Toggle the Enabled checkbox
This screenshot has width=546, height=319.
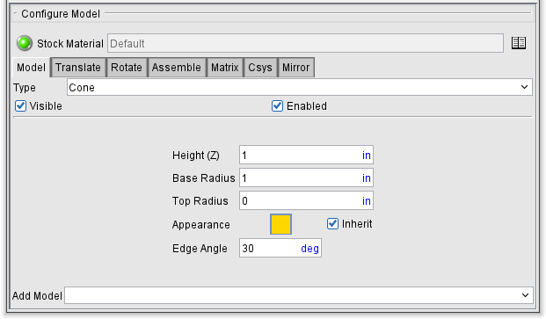pos(277,105)
